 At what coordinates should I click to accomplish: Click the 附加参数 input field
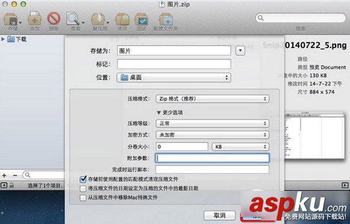tap(212, 158)
